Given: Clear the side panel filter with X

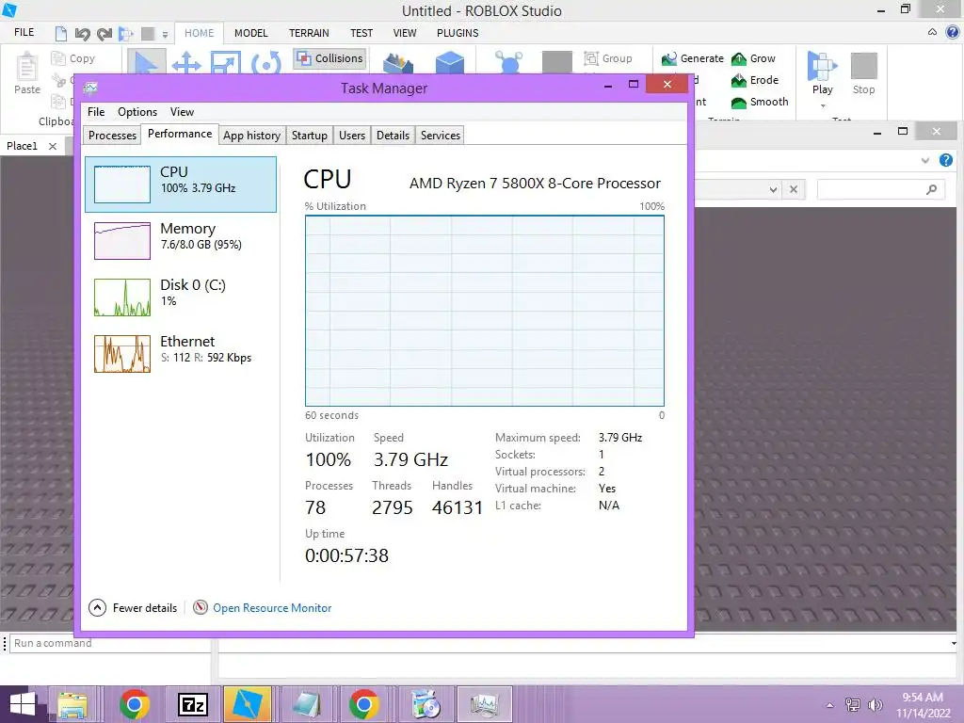Looking at the screenshot, I should point(794,189).
